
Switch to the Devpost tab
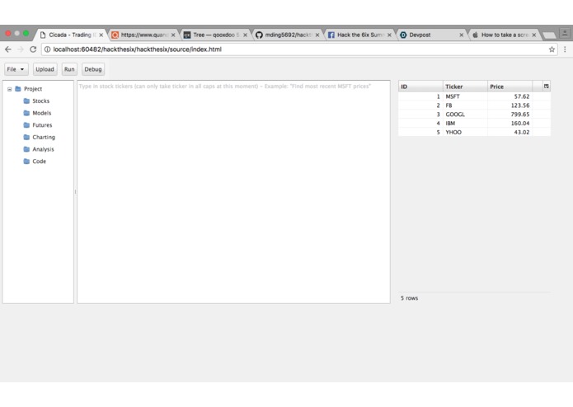(x=431, y=35)
